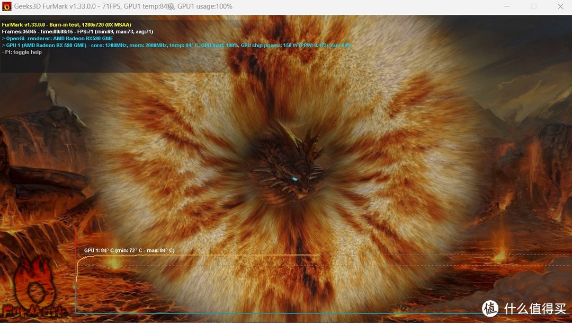Click the red "值" watermark badge
The image size is (572, 323).
click(490, 308)
